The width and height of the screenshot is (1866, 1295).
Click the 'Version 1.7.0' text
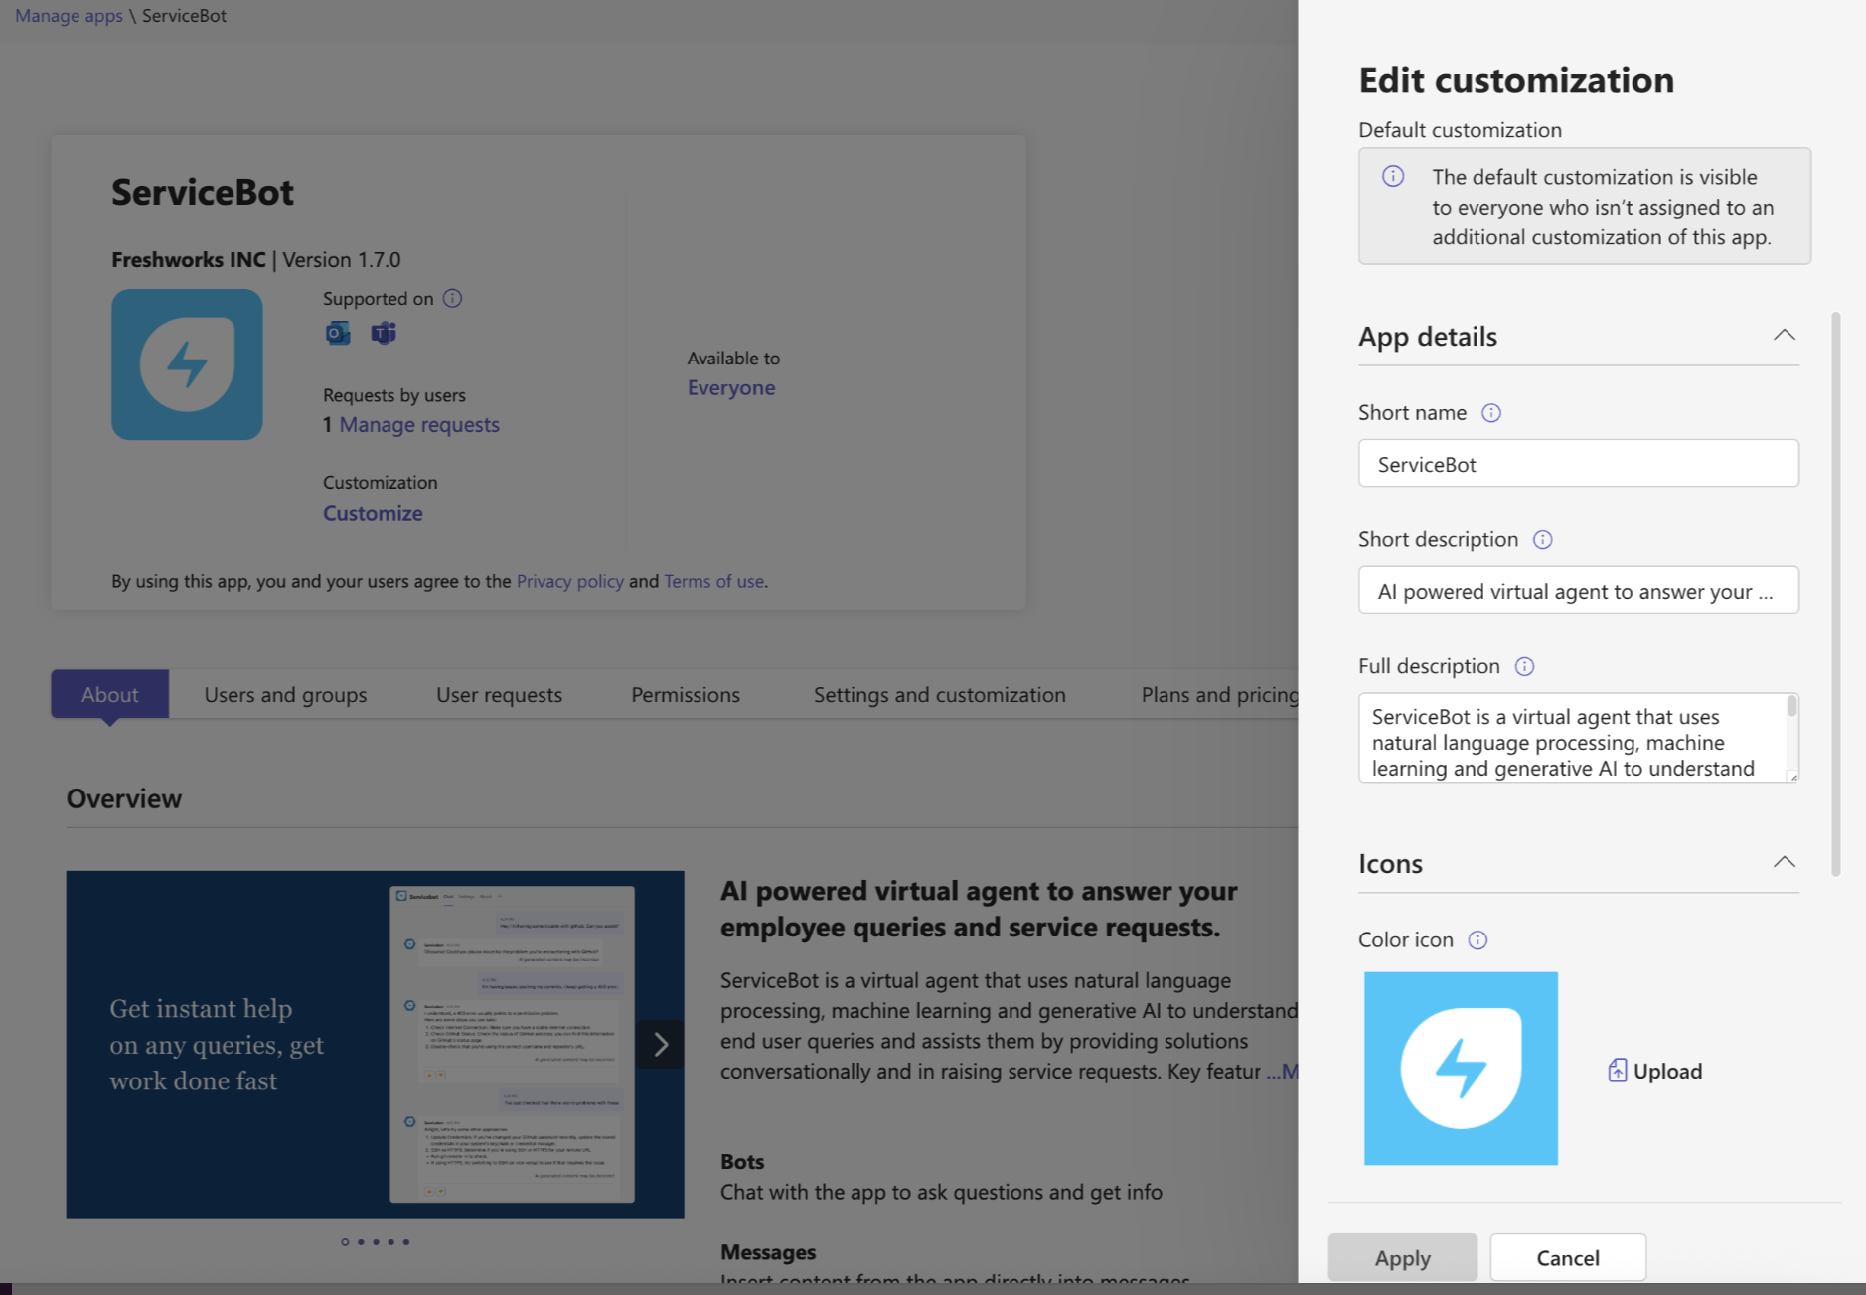[x=342, y=260]
